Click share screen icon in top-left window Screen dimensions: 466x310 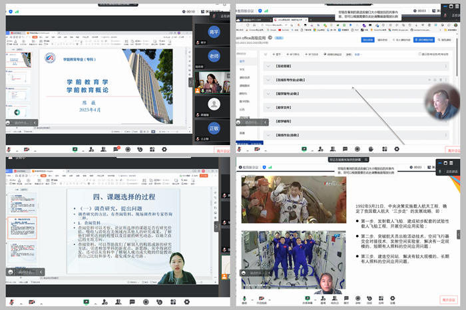pyautogui.click(x=75, y=150)
